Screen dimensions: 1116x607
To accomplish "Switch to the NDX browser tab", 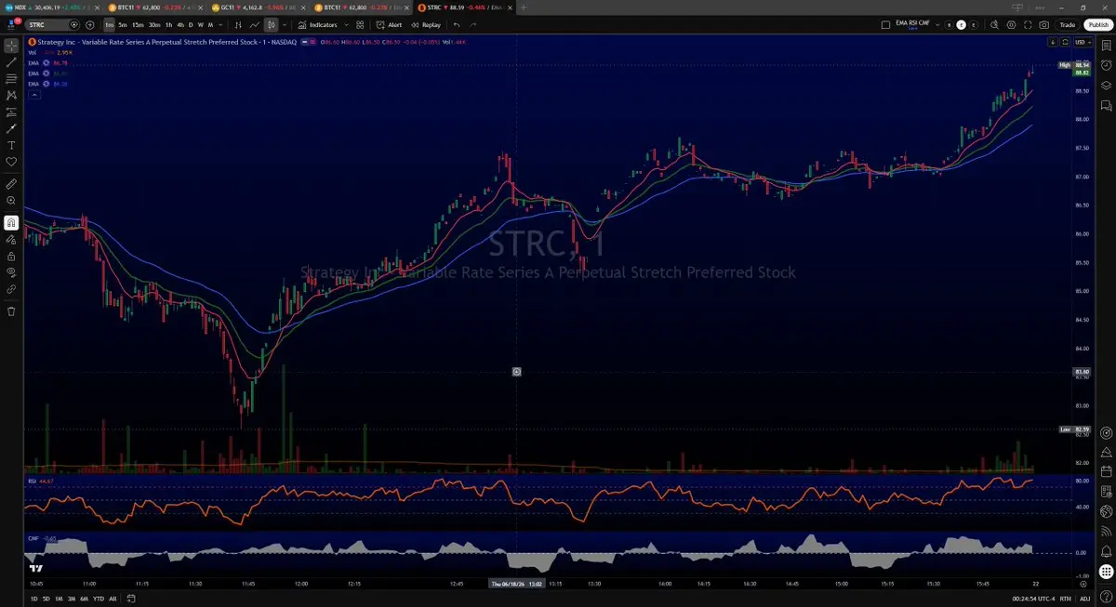I will click(x=50, y=7).
